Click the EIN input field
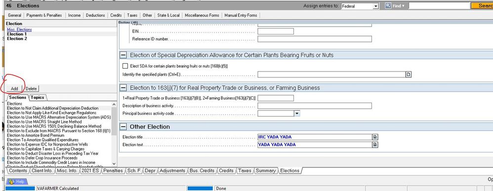The height and width of the screenshot is (191, 493). [276, 32]
